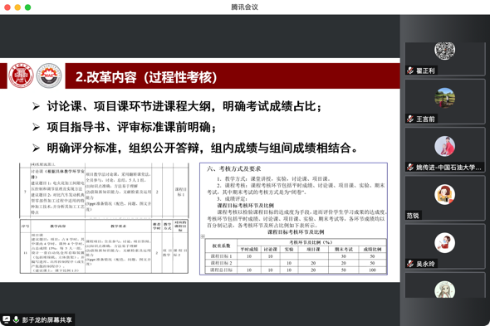Click the 范锐 name label
Viewport: 490px width, 326px height.
click(x=413, y=215)
